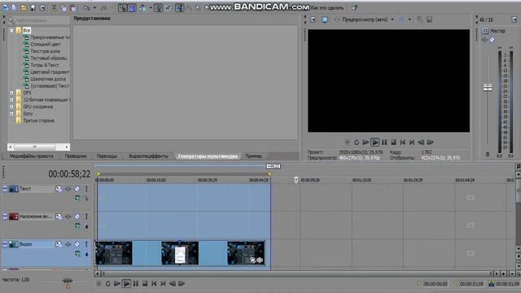Screen dimensions: 521x293
Task: Open video output FX in preview toolbar
Action: click(336, 20)
